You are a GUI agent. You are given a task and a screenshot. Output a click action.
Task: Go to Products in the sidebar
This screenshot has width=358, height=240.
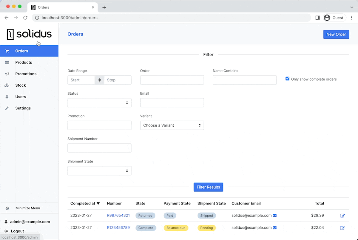point(24,62)
